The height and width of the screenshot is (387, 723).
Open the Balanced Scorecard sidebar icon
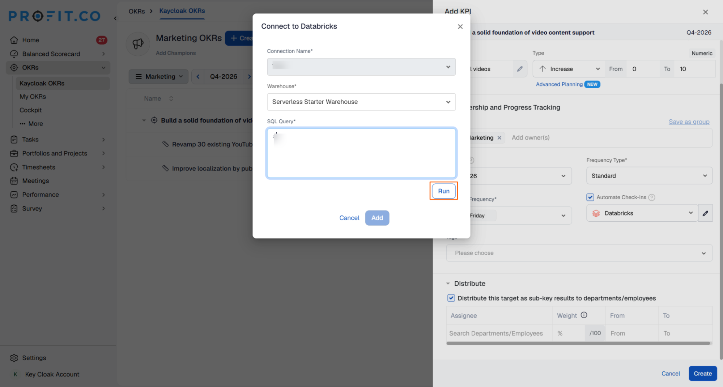[14, 54]
